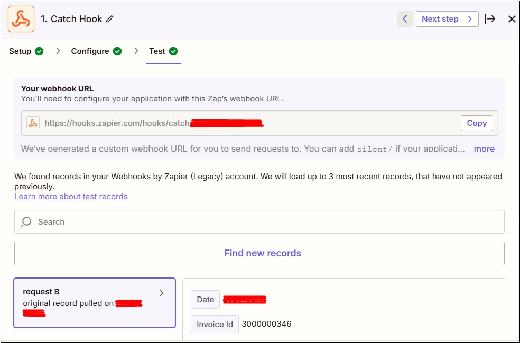Screen dimensions: 520x343
Task: Expand panel with arrow-to-bar icon
Action: [490, 19]
